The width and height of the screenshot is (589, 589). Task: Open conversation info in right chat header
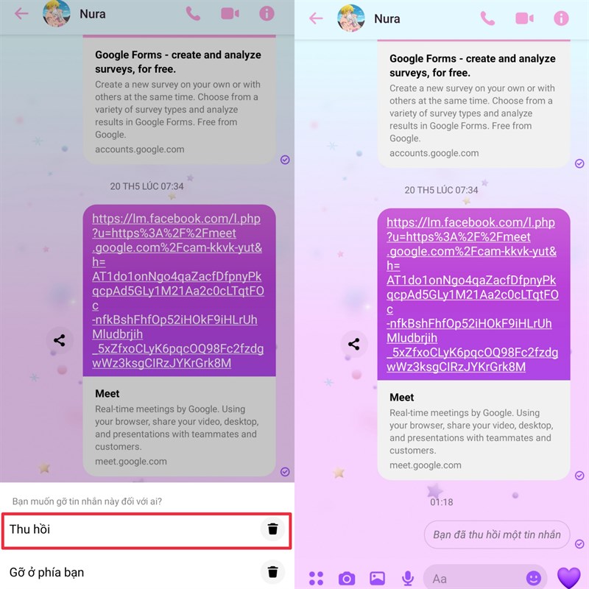click(x=561, y=18)
